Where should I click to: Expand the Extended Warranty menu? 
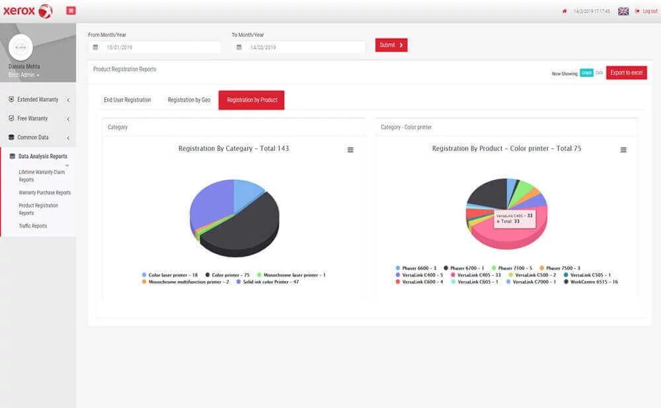click(x=38, y=100)
